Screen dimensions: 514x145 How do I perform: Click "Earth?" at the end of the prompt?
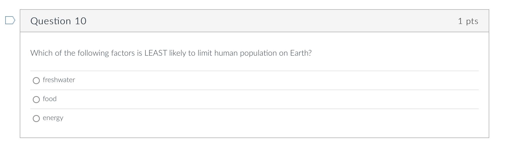(301, 53)
